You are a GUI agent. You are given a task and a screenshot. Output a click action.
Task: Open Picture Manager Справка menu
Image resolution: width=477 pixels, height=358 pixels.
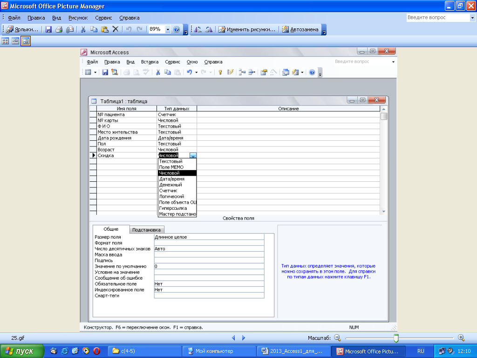[x=129, y=18]
